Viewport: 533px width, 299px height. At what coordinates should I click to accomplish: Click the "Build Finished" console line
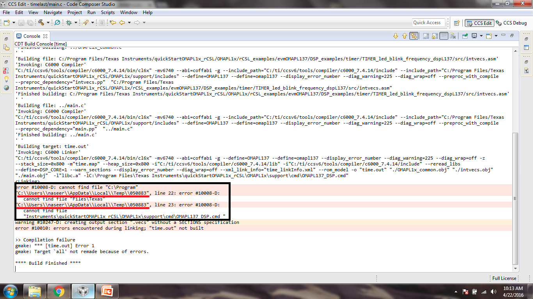click(x=48, y=263)
